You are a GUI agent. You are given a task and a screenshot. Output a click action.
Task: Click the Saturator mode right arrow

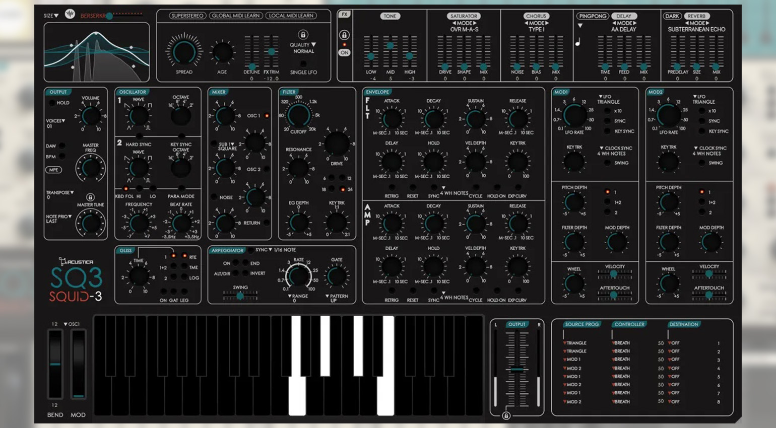click(x=475, y=23)
